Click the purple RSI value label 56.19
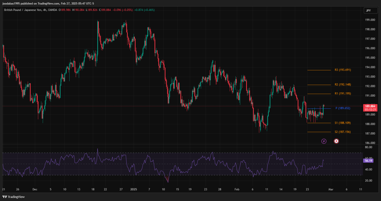The width and height of the screenshot is (381, 201). tap(368, 161)
